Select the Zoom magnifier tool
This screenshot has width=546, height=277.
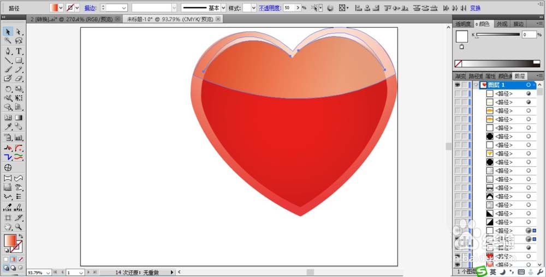pos(19,227)
